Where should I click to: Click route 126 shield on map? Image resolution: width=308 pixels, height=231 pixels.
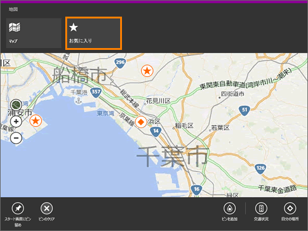(x=261, y=169)
